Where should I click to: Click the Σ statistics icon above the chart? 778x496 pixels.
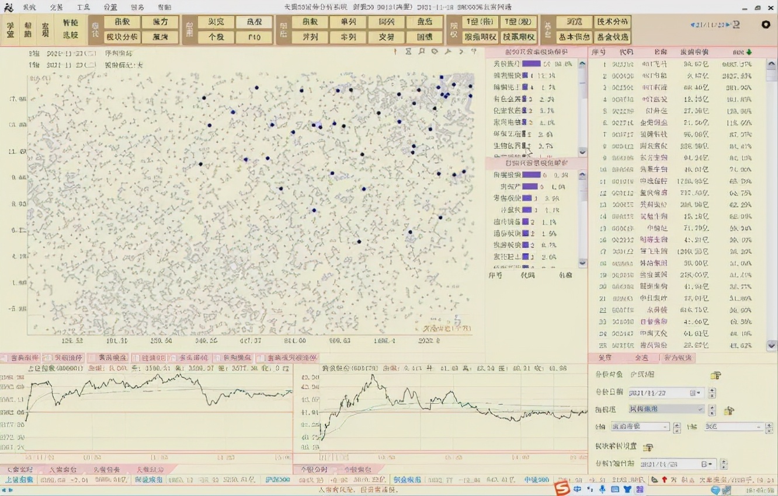coord(409,53)
